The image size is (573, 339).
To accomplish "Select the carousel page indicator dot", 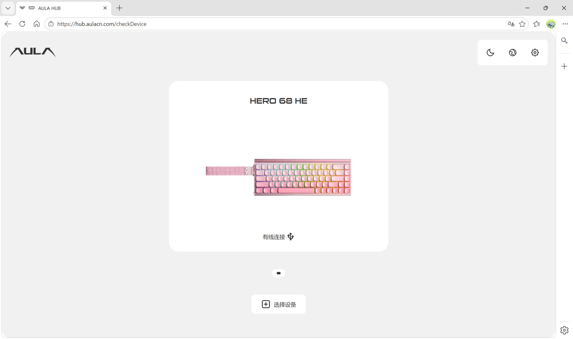I will point(278,273).
